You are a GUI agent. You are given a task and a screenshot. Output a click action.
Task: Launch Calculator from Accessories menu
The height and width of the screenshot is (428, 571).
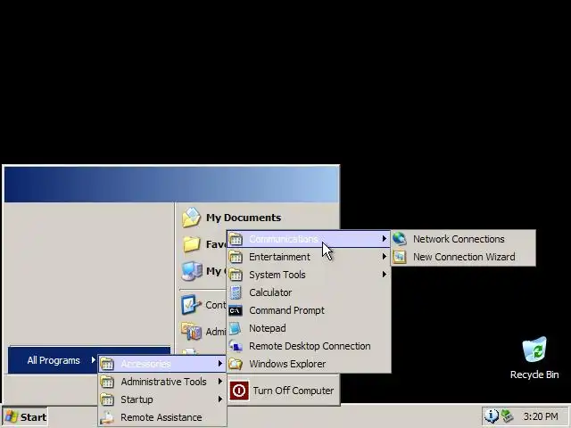[x=309, y=292]
